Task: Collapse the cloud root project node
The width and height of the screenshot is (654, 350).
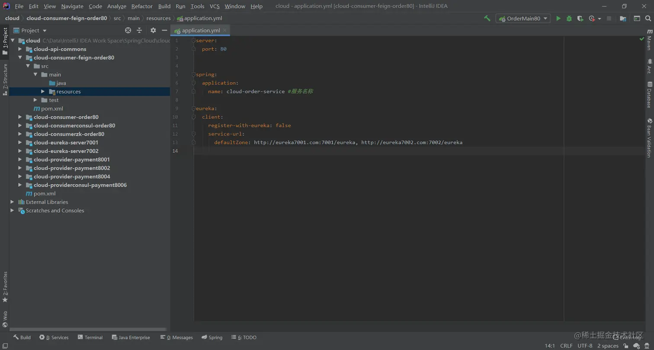Action: [x=12, y=41]
